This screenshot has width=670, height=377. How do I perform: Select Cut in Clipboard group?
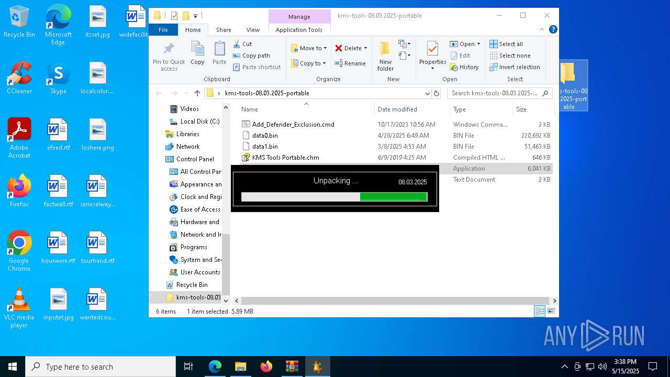point(242,44)
